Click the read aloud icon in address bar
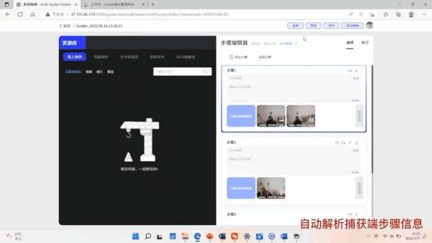The height and width of the screenshot is (243, 432). [x=351, y=14]
